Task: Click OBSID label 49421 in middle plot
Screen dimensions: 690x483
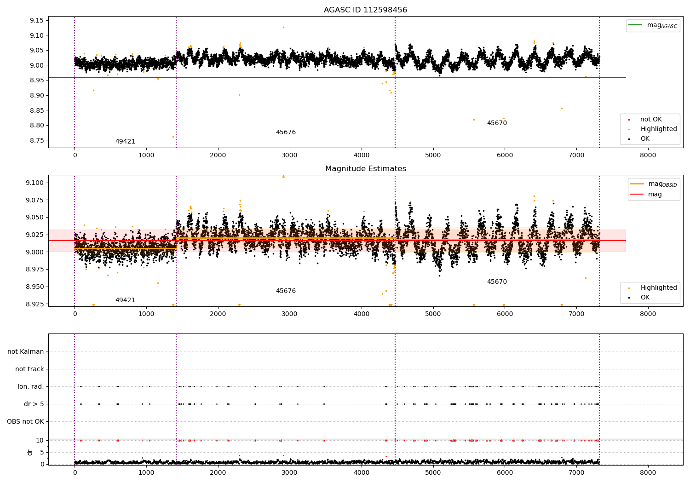Action: 125,300
